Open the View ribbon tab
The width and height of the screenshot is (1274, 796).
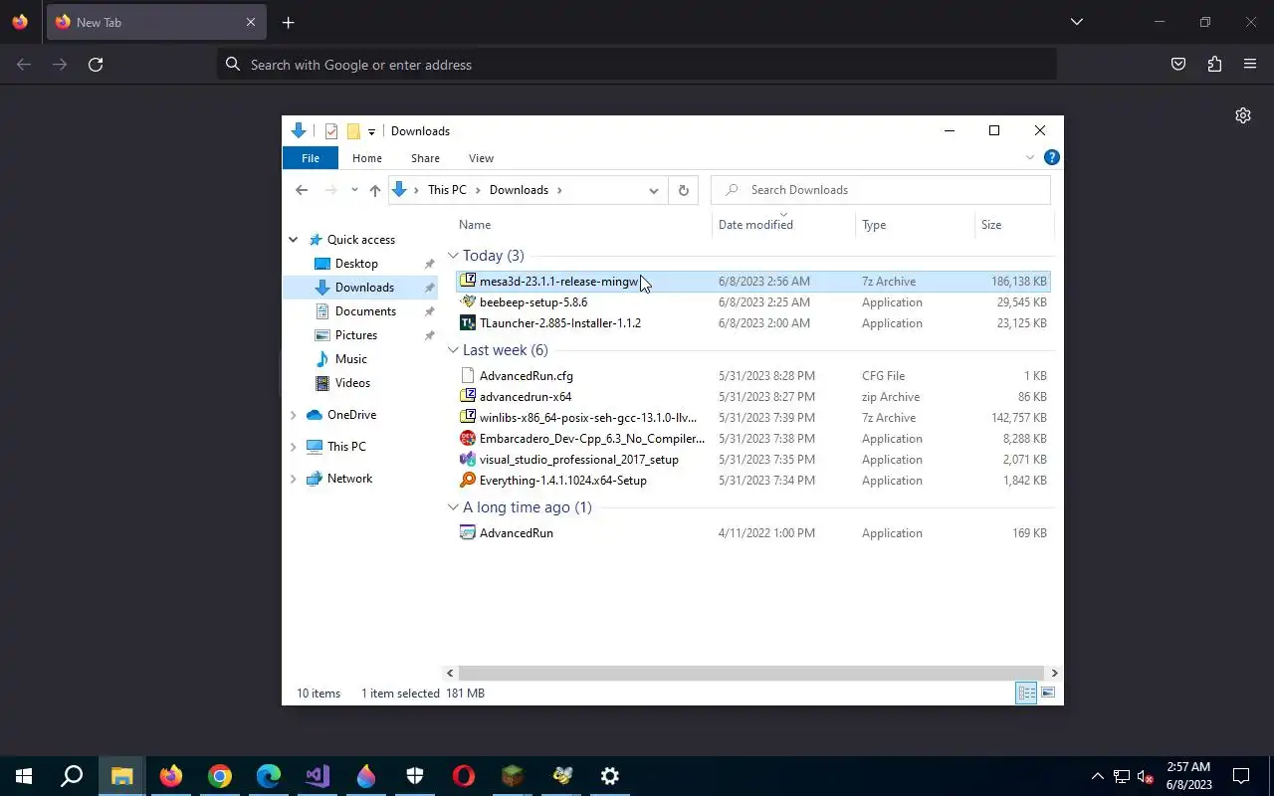(x=481, y=158)
